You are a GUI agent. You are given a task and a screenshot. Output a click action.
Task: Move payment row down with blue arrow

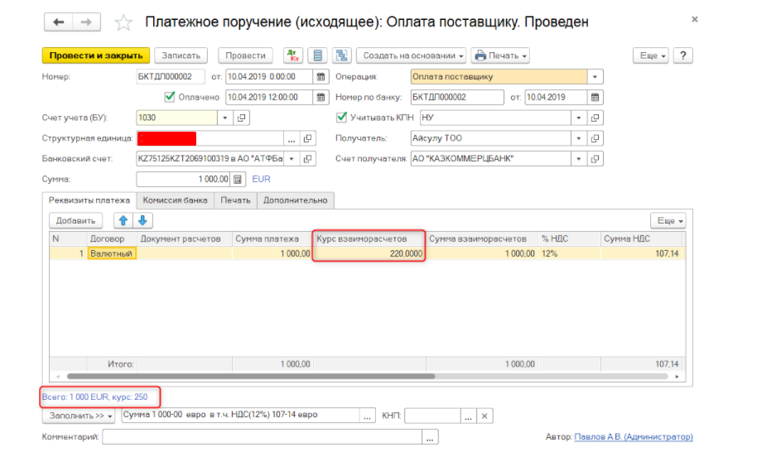point(142,220)
